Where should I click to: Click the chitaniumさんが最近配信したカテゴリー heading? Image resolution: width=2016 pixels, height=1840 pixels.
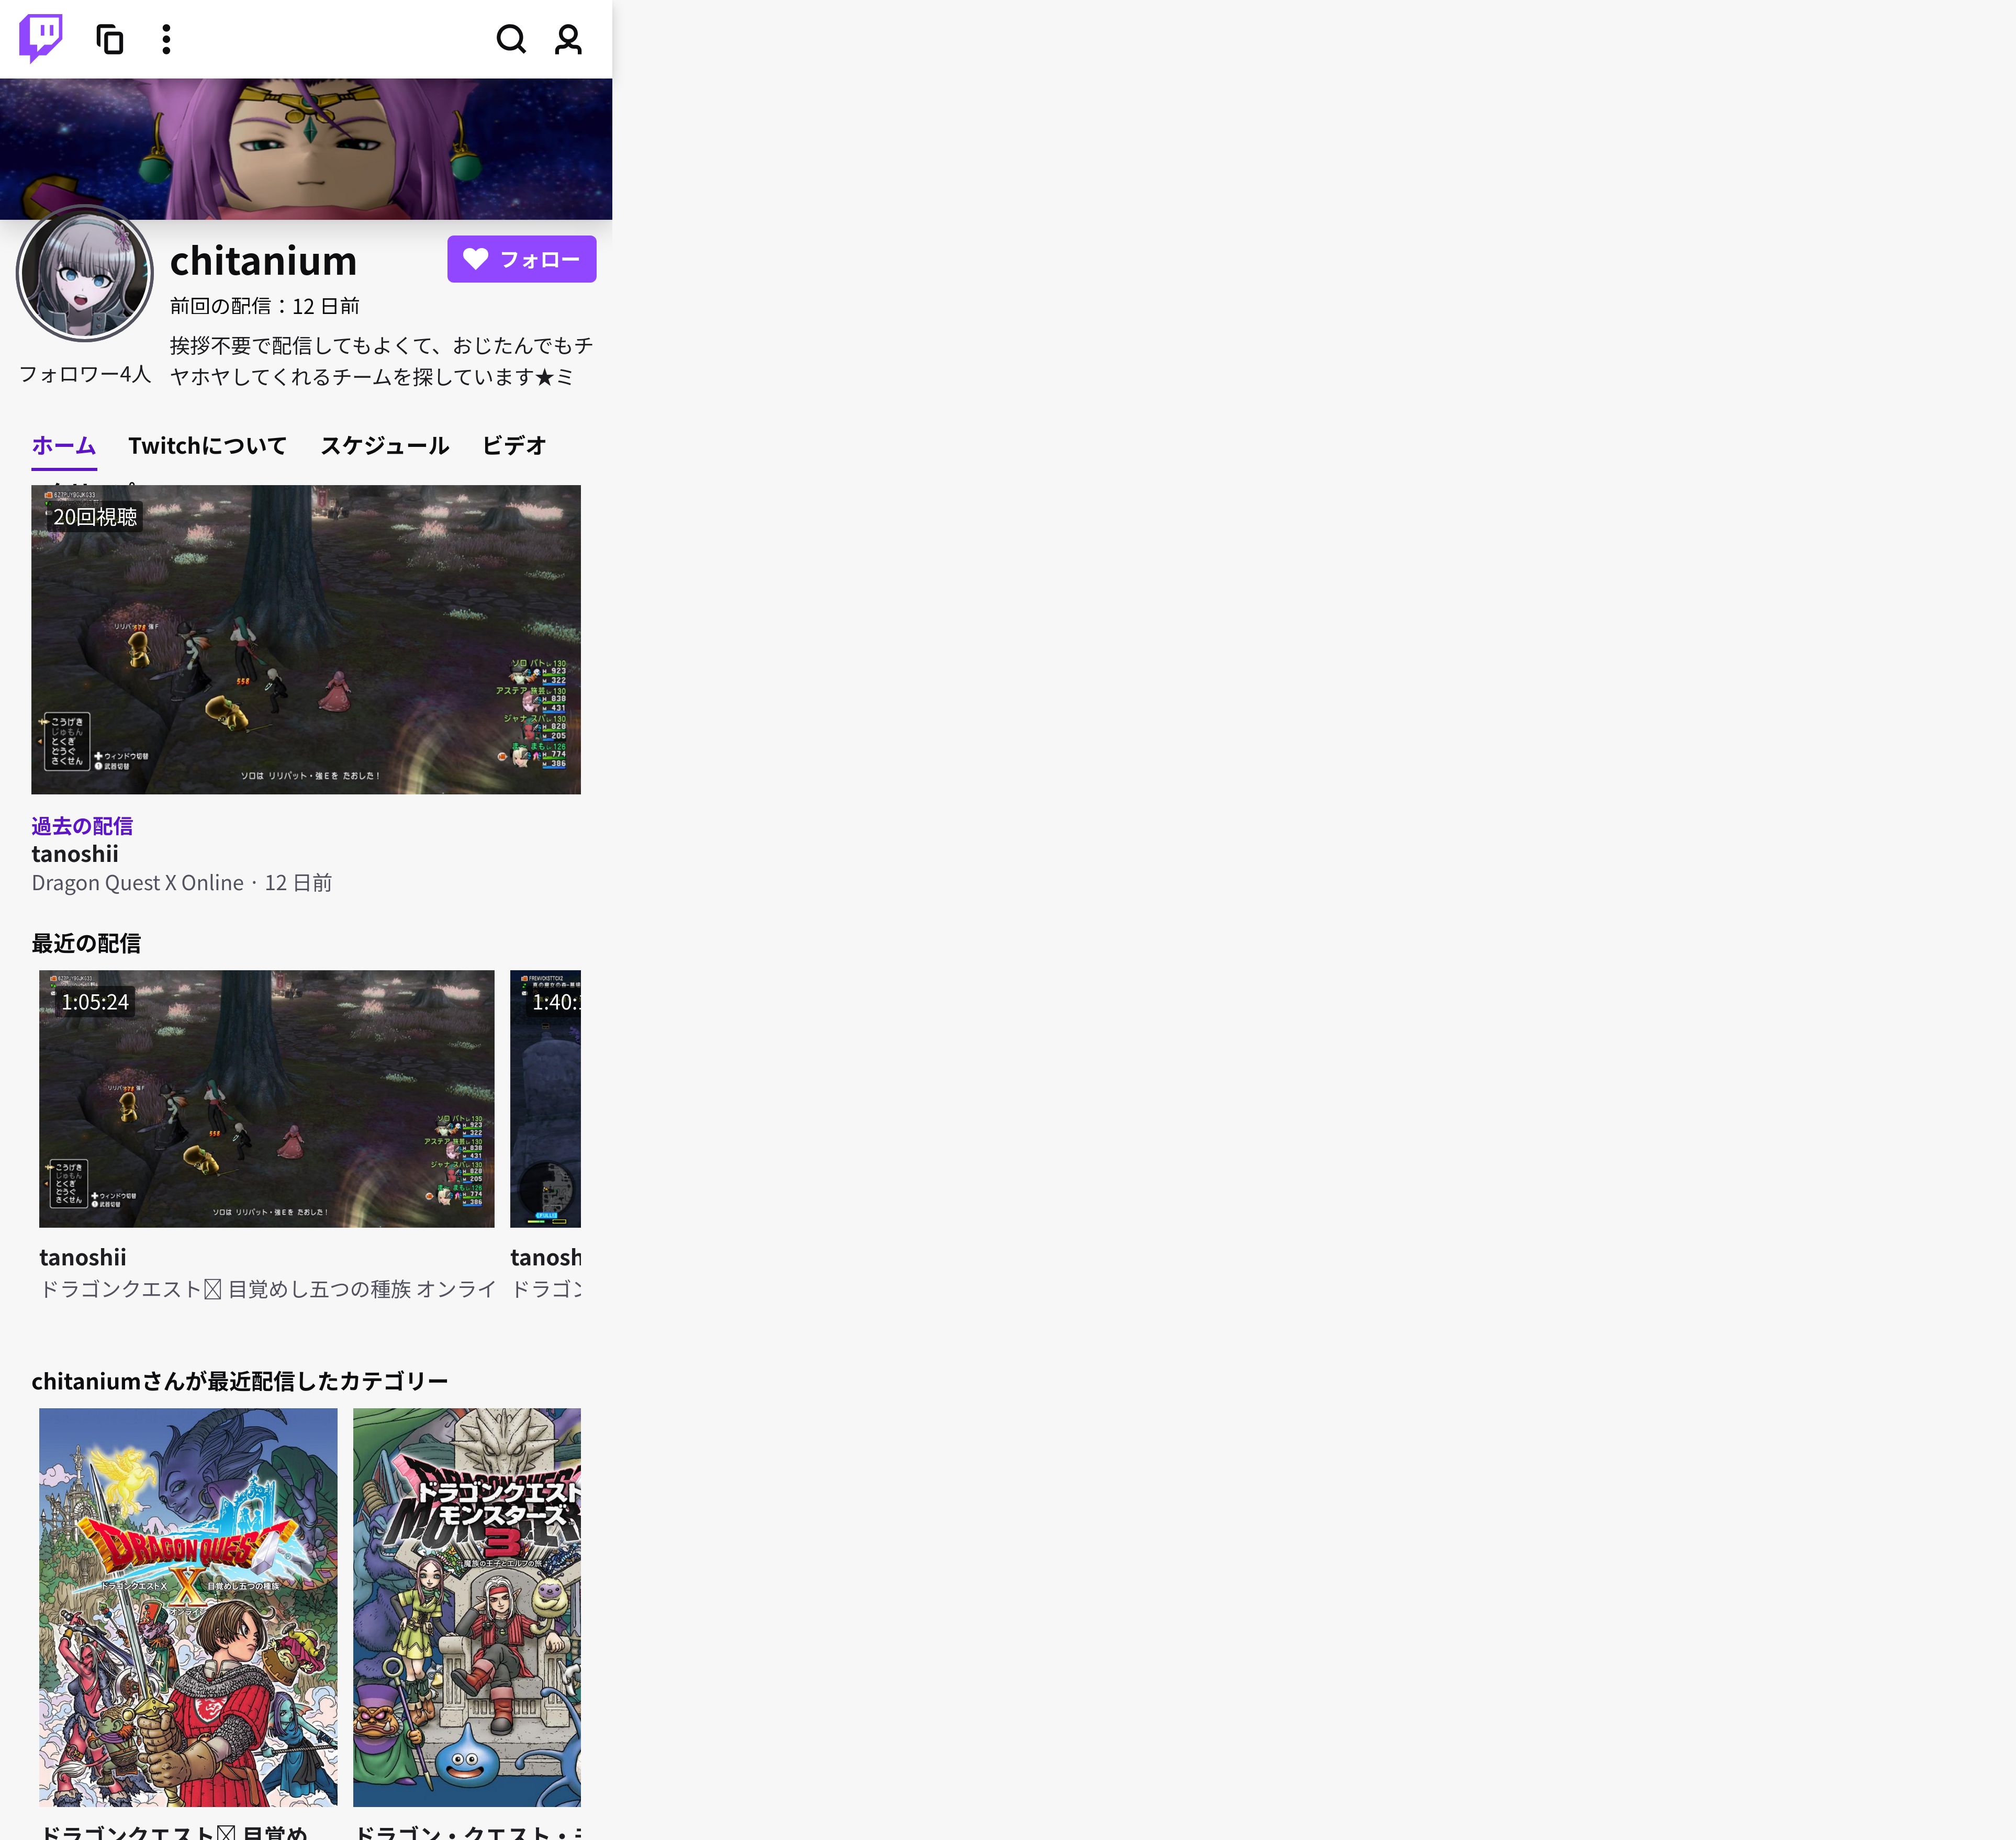240,1381
